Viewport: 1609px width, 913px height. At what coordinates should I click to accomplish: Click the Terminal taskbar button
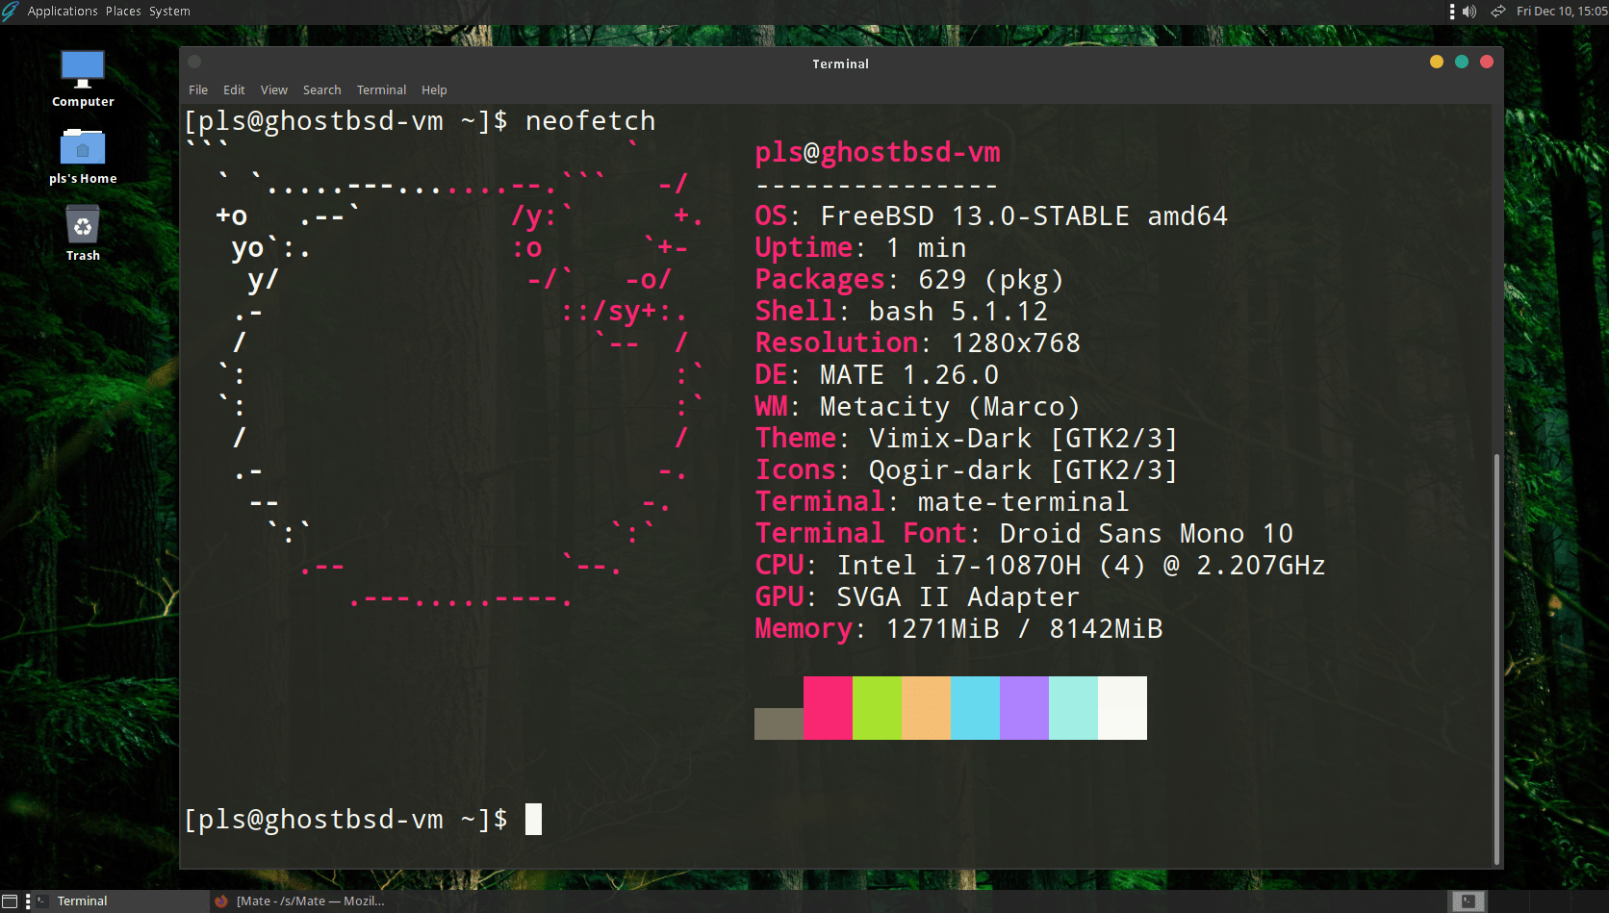[120, 901]
